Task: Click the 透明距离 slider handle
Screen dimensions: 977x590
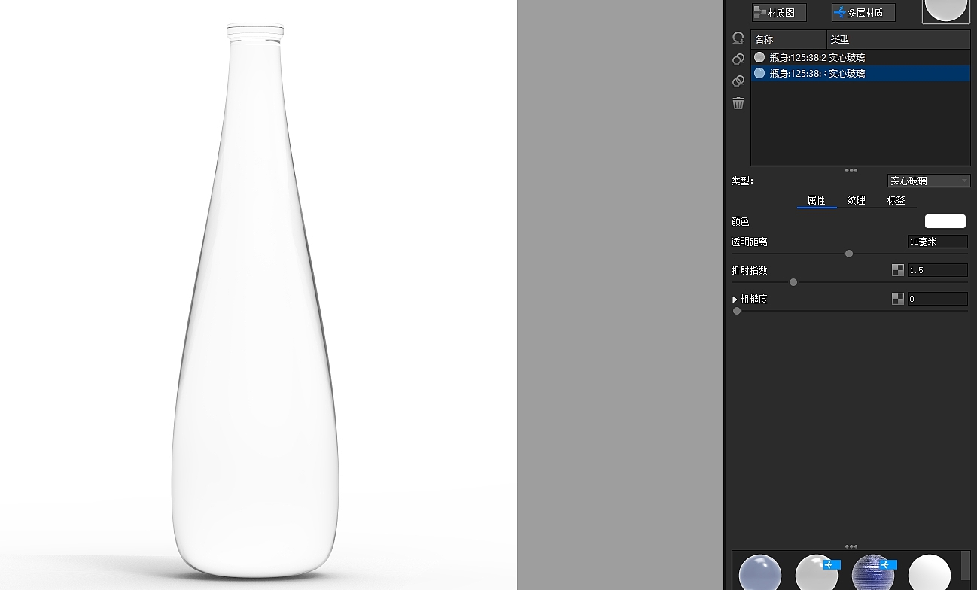Action: point(849,254)
